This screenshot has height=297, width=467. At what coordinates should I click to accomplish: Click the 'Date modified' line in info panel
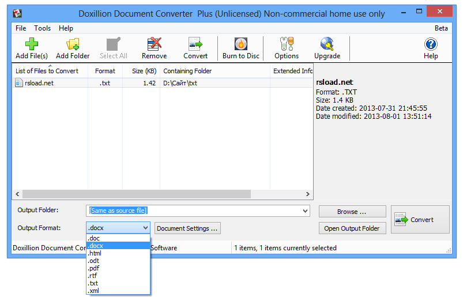point(374,116)
